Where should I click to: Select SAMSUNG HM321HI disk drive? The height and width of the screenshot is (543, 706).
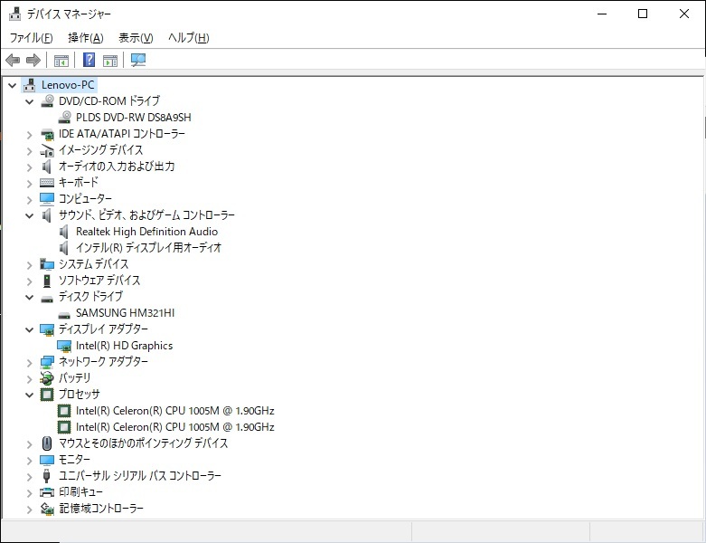[125, 313]
